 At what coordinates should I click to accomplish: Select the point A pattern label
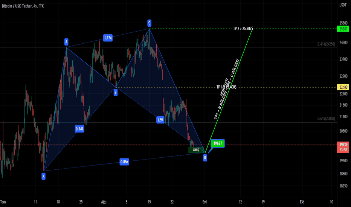pyautogui.click(x=66, y=42)
